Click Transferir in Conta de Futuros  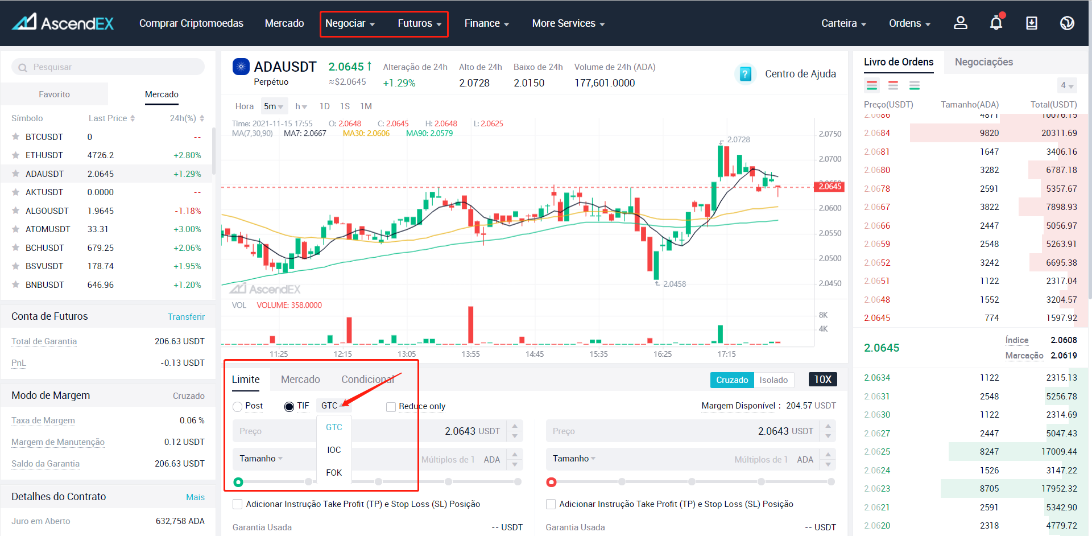point(186,317)
